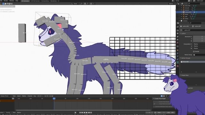Open Interpolation U BSpline dropdown
The image size is (205, 115).
[199, 44]
